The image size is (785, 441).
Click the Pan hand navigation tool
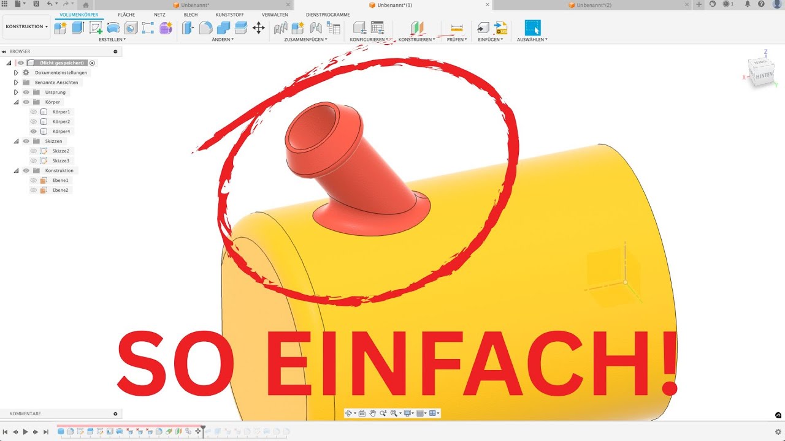(x=373, y=413)
